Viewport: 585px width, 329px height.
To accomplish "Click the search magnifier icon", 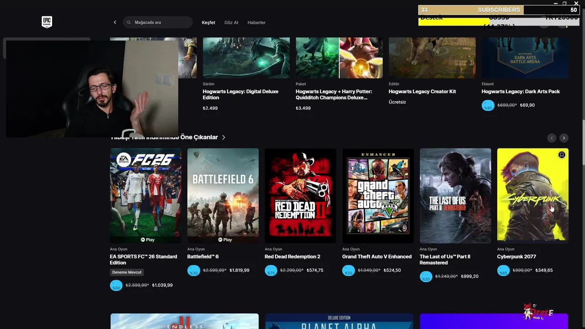I will [129, 22].
